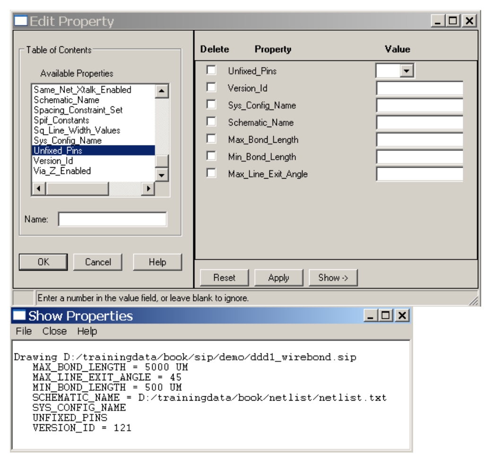This screenshot has height=462, width=493.
Task: Mark Max_Line_Exit_Angle for deletion
Action: (211, 173)
